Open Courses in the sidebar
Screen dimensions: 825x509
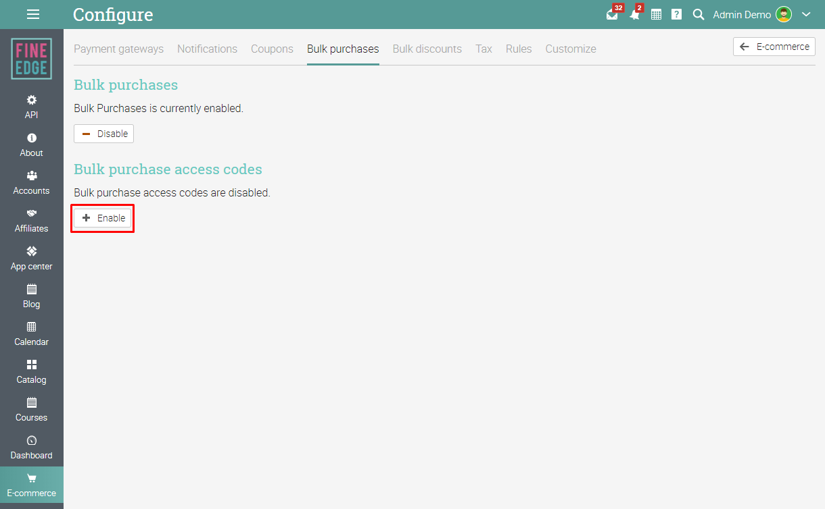32,410
